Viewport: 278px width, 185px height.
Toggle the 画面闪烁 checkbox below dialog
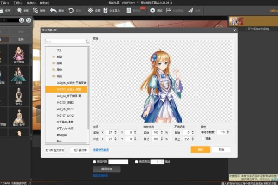click(95, 162)
